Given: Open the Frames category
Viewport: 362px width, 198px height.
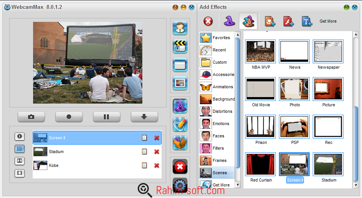Looking at the screenshot, I should click(x=217, y=160).
